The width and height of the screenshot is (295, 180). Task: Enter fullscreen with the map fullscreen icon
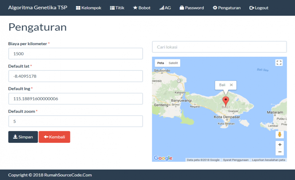point(279,62)
